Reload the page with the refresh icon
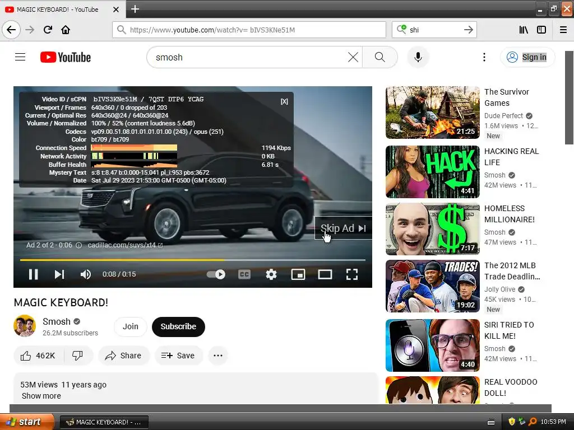Viewport: 574px width, 430px height. pos(48,30)
